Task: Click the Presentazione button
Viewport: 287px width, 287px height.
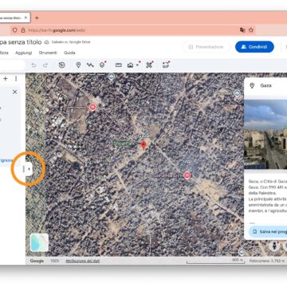Action: click(x=206, y=47)
